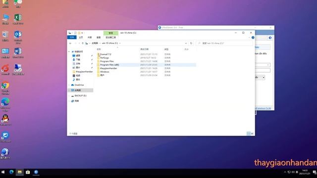Open the customize quick access toolbar dropdown
This screenshot has height=178, width=317.
[82, 33]
